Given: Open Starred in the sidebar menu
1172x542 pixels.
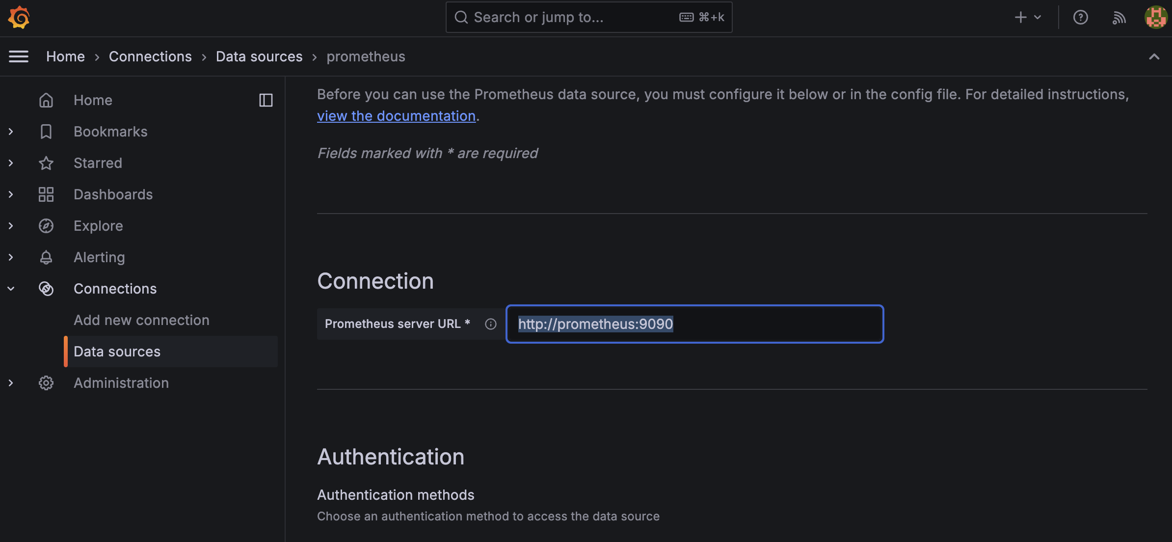Looking at the screenshot, I should (x=98, y=163).
